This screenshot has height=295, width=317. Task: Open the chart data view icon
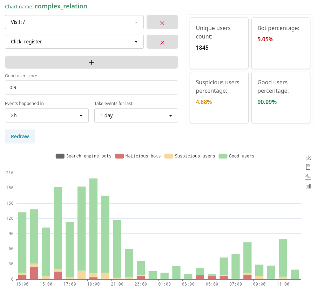[x=308, y=167]
